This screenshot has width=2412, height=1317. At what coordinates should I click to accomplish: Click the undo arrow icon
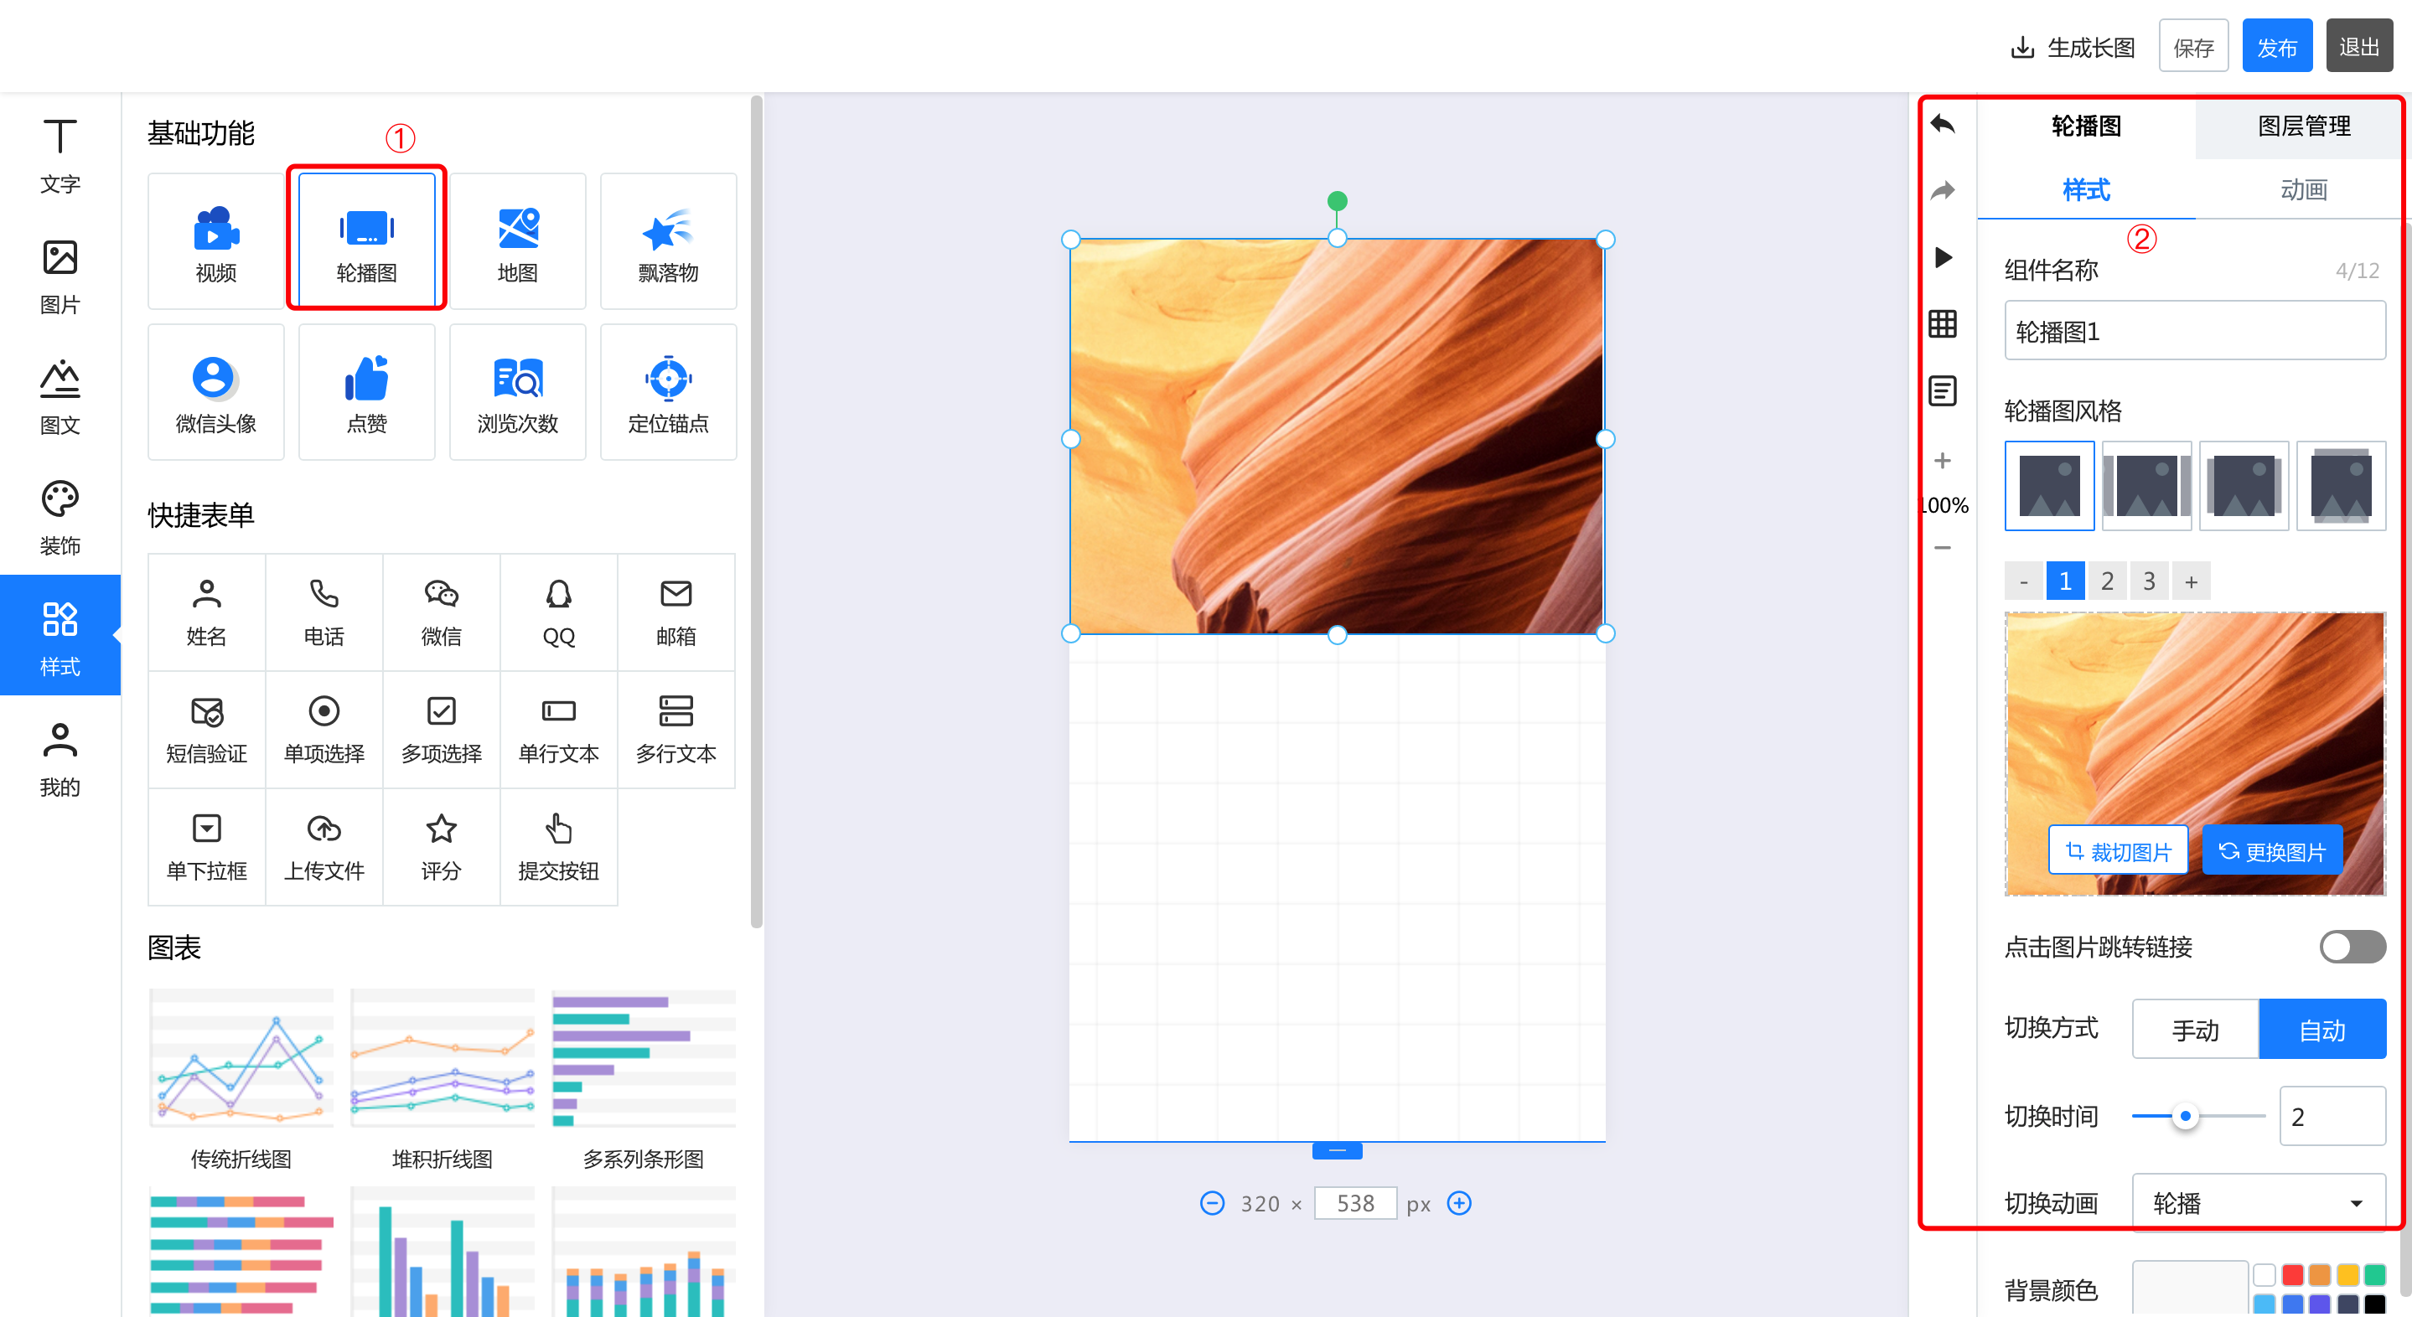(1942, 125)
